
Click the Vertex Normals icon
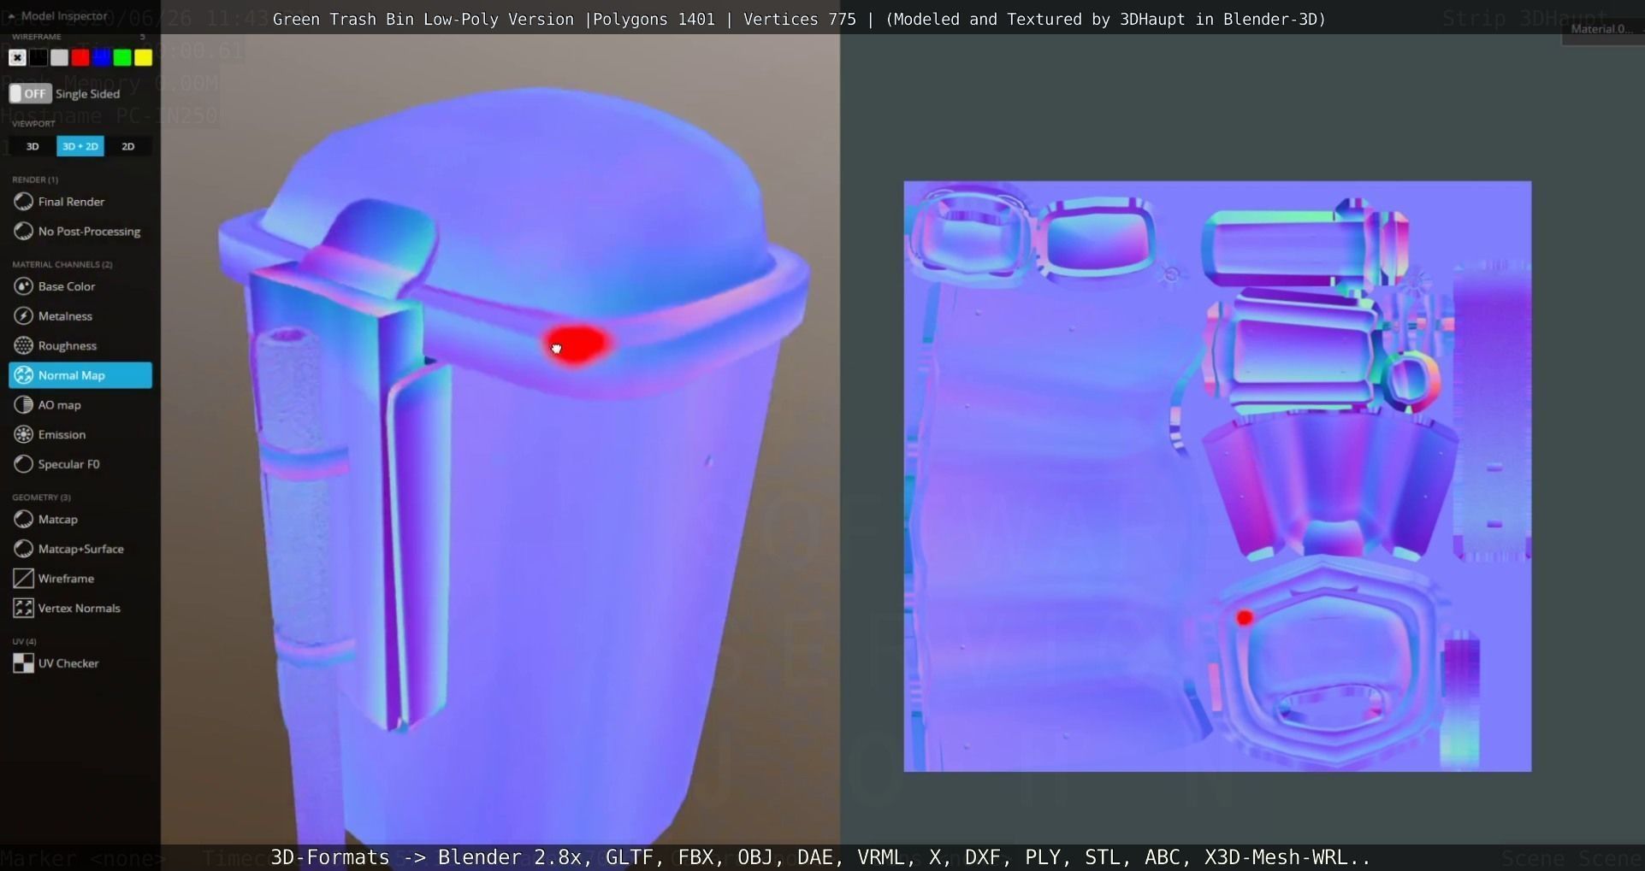23,608
